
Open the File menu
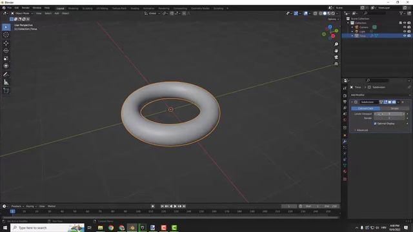(x=10, y=8)
